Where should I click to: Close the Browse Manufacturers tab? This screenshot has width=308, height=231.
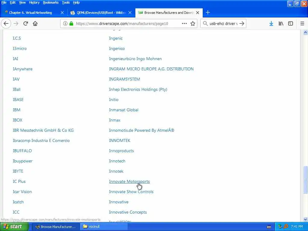(198, 13)
